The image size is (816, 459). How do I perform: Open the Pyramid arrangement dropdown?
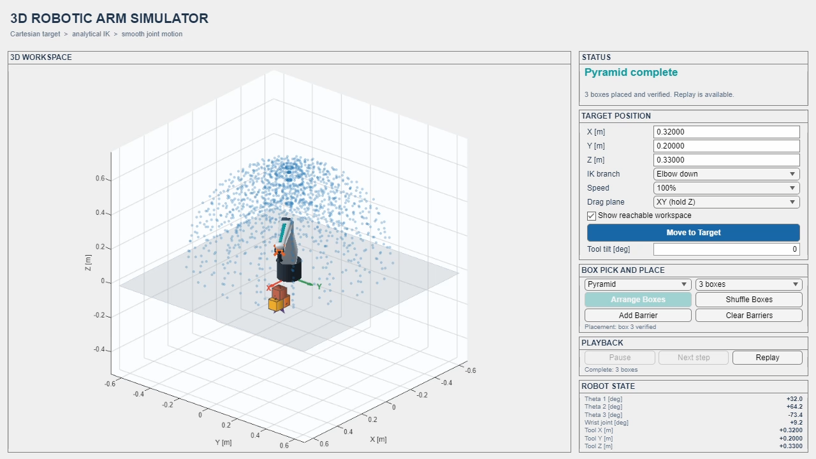coord(637,284)
